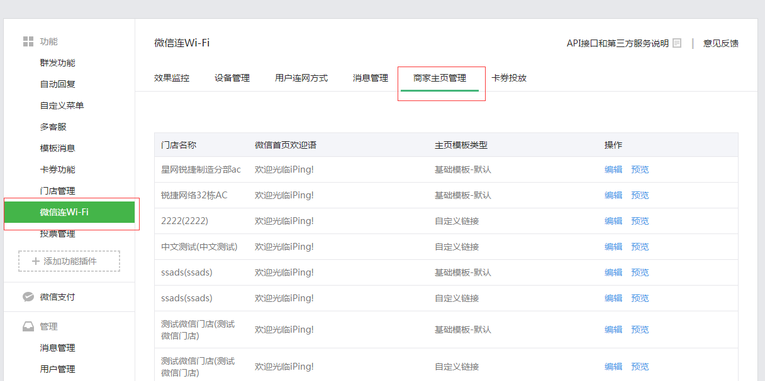Click store name 锐捷网络32栋AC
This screenshot has height=381, width=765.
194,195
